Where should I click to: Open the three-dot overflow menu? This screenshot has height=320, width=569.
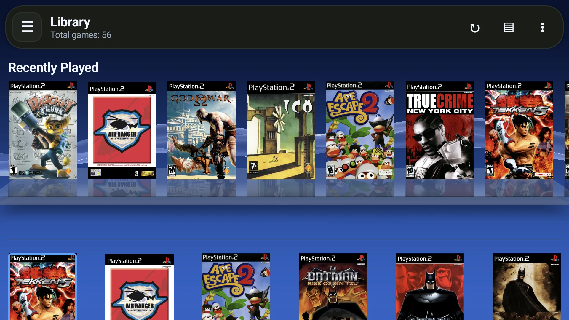tap(542, 28)
